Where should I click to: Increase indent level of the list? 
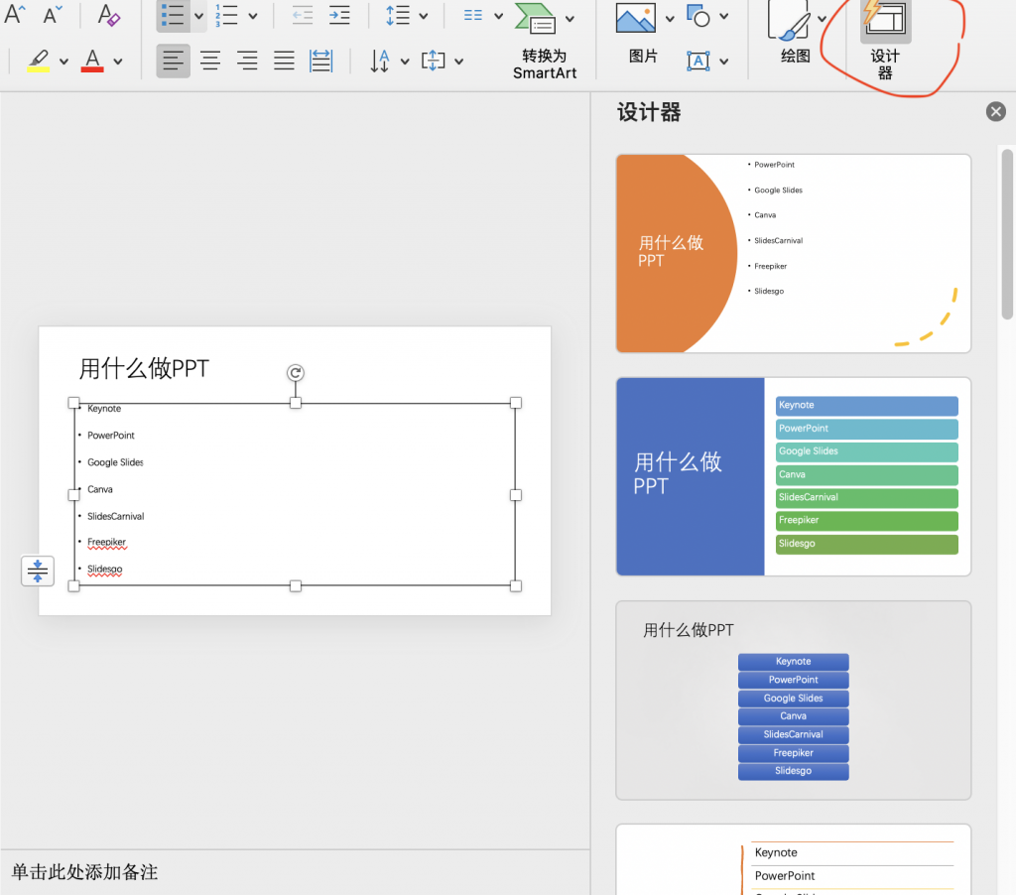(339, 16)
